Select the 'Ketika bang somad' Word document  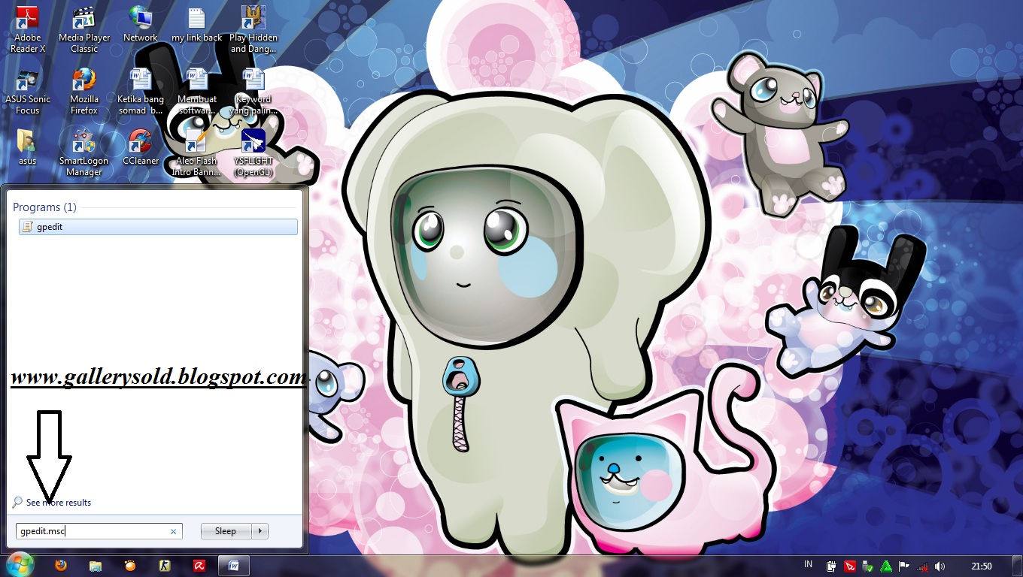pos(141,92)
